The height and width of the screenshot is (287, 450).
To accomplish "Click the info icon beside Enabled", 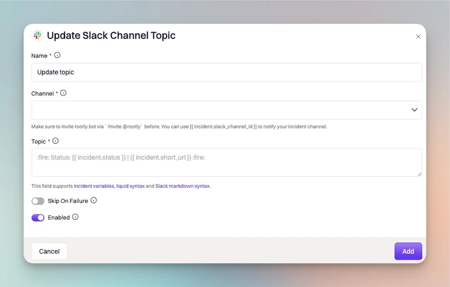I will point(75,217).
